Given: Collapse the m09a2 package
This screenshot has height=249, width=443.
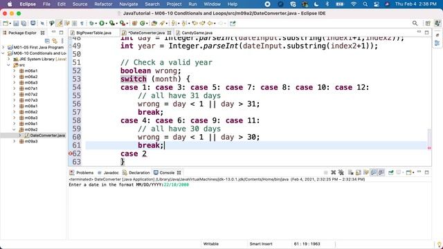Looking at the screenshot, I should pyautogui.click(x=15, y=129).
